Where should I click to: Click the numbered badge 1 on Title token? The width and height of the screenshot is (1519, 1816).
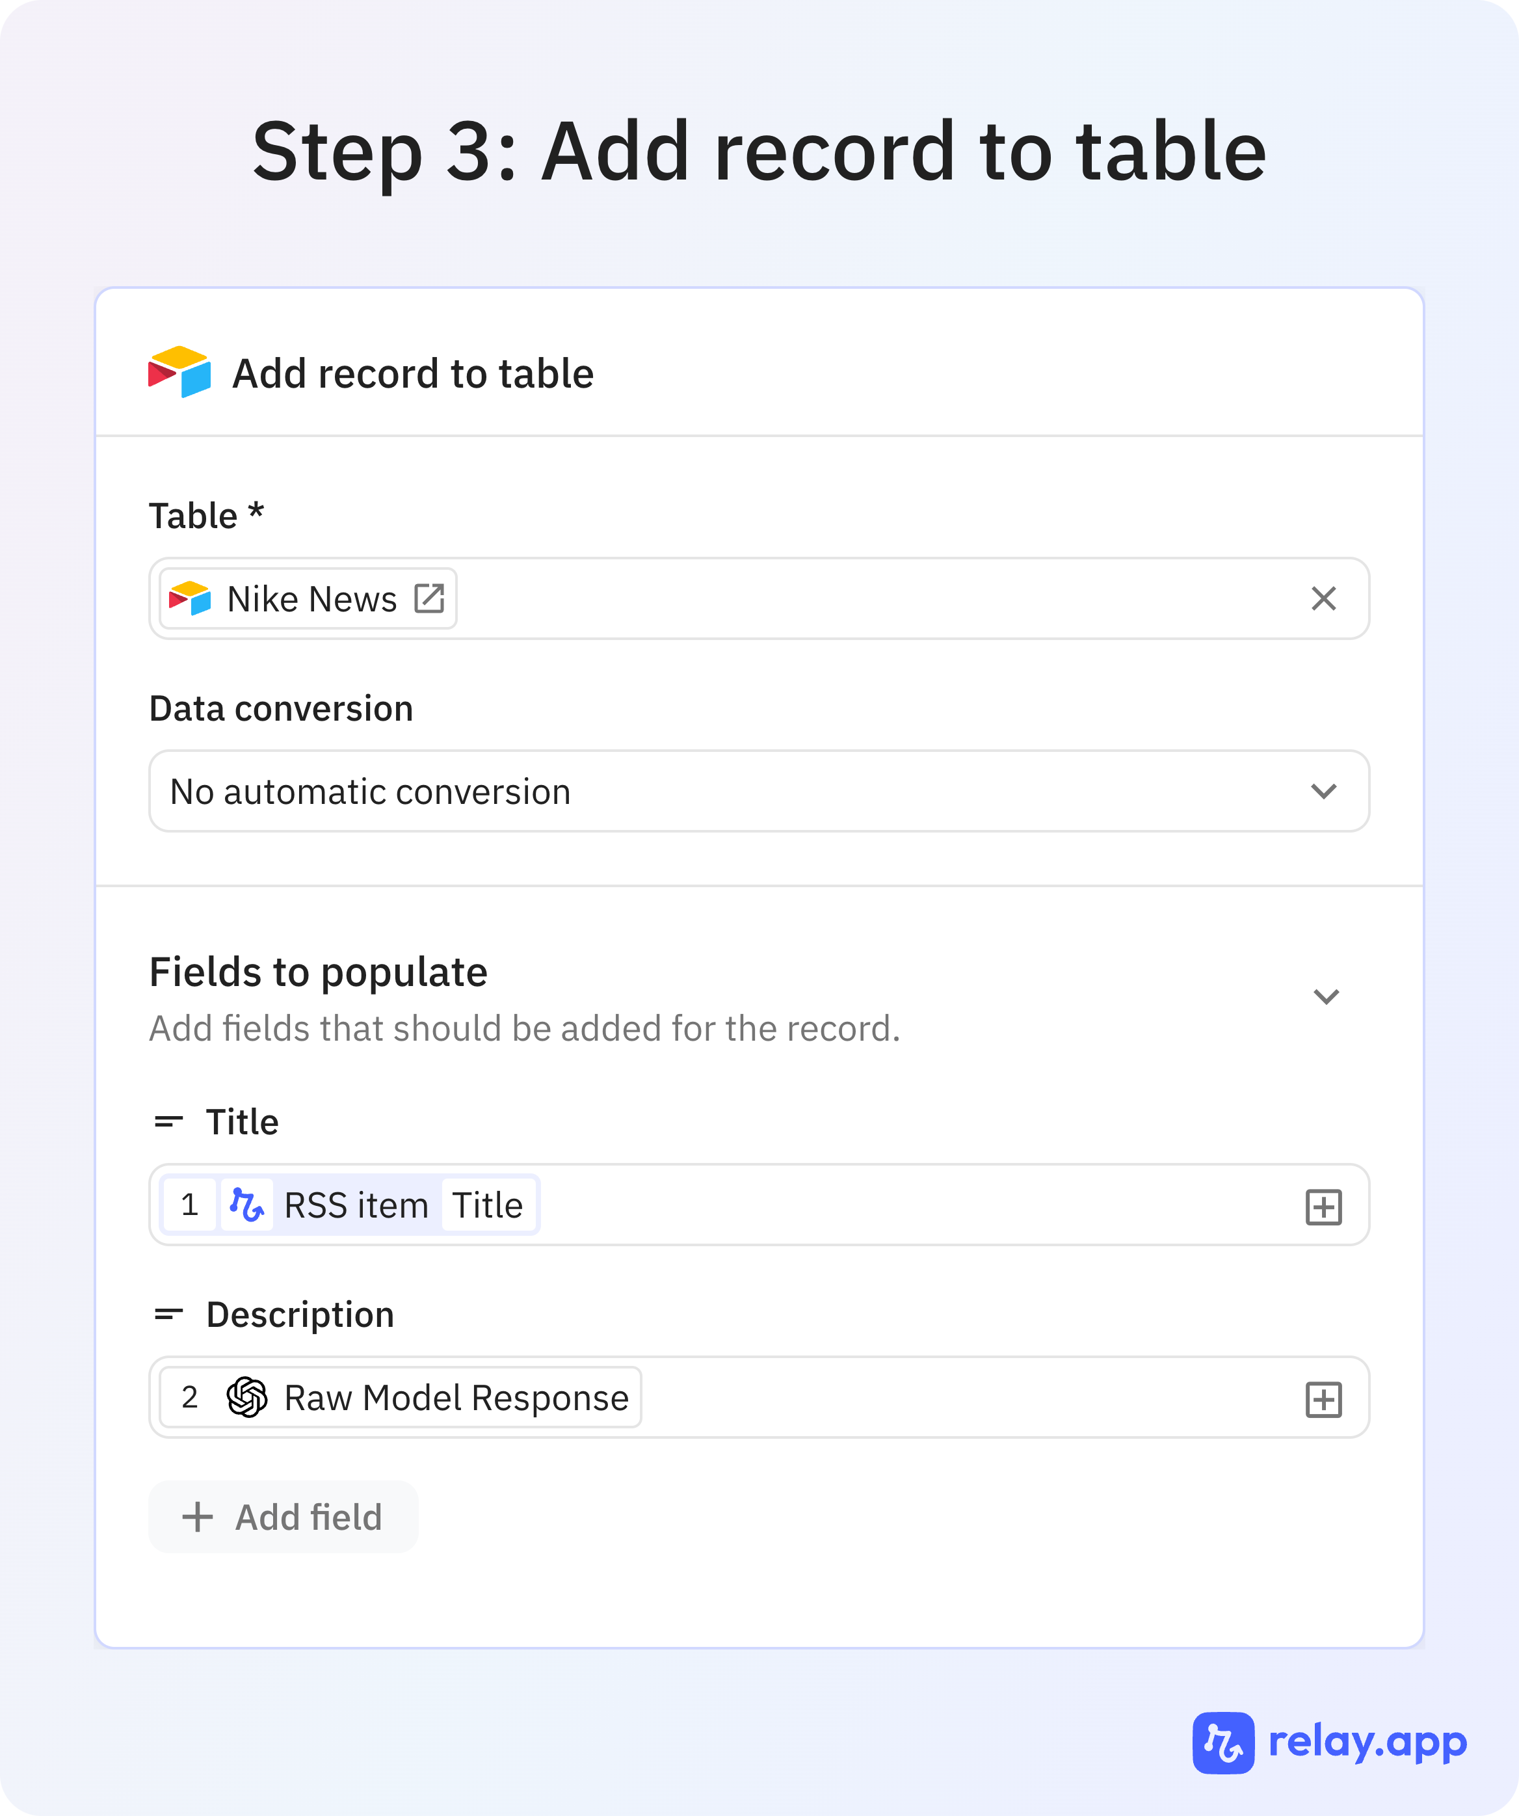[x=190, y=1205]
